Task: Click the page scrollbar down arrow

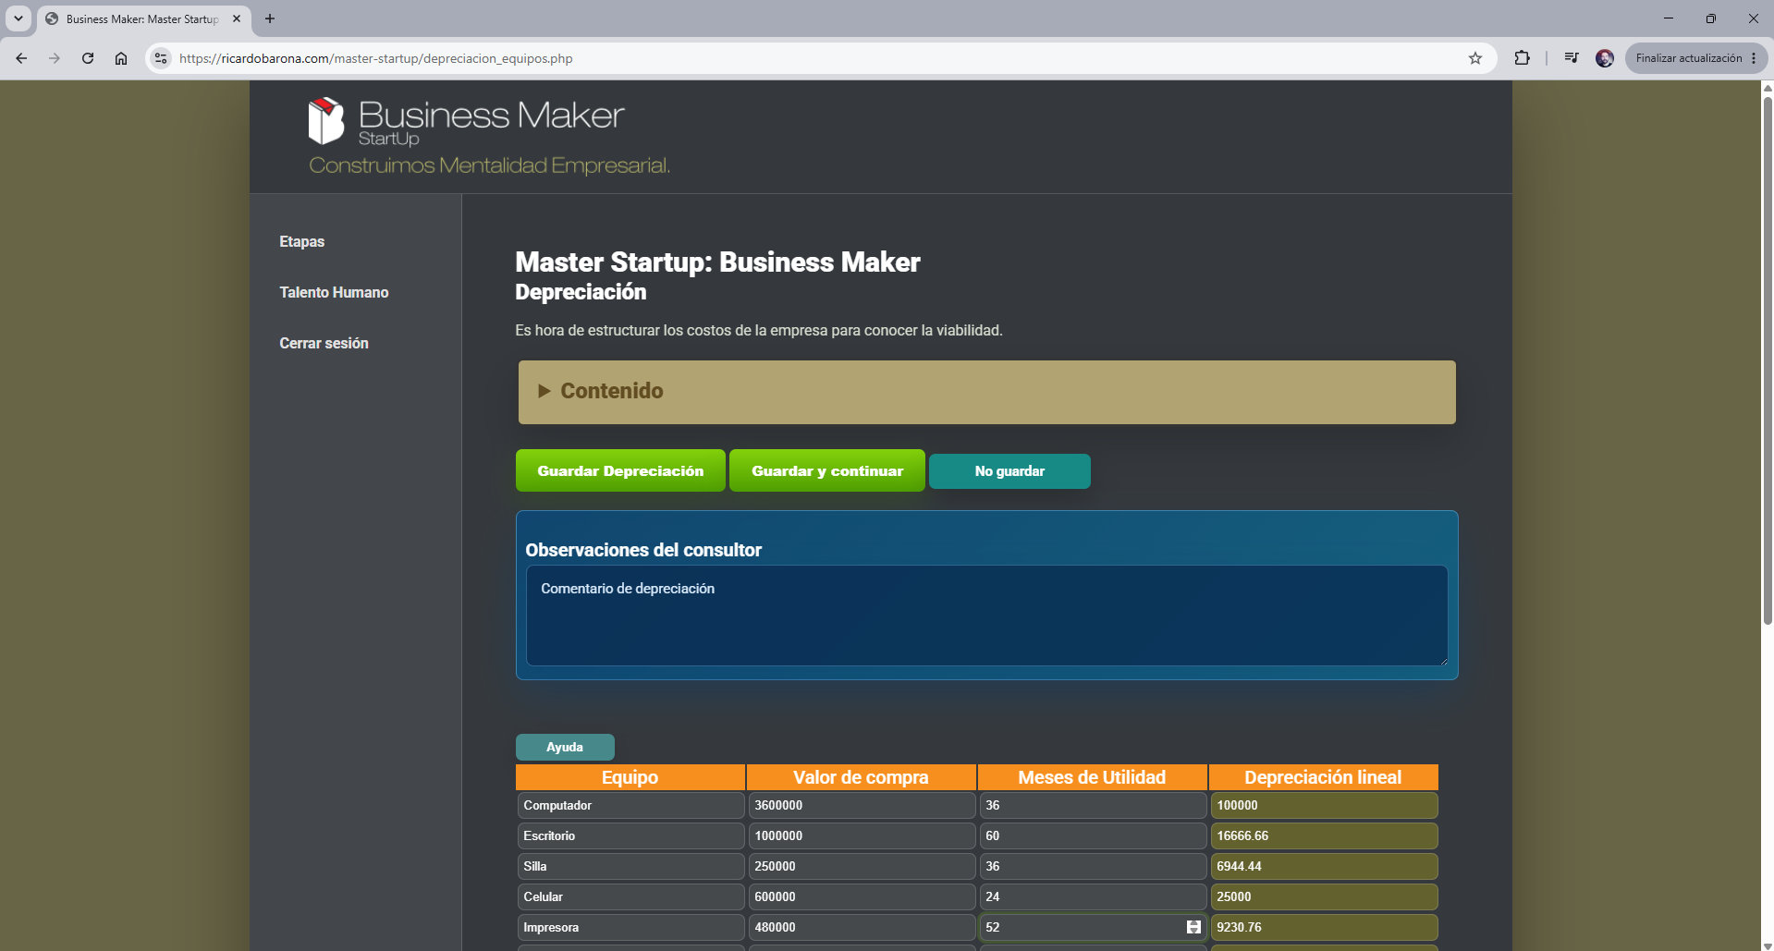Action: tap(1768, 945)
